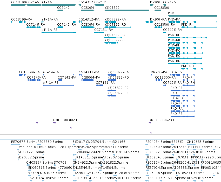Select protein PKD-PE
221x182 pixels.
(x=176, y=114)
